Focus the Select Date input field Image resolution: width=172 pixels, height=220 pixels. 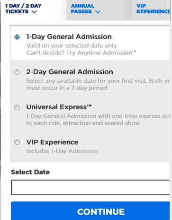[91, 187]
